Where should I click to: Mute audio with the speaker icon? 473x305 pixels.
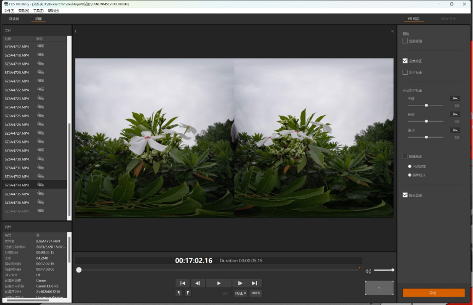coord(368,271)
